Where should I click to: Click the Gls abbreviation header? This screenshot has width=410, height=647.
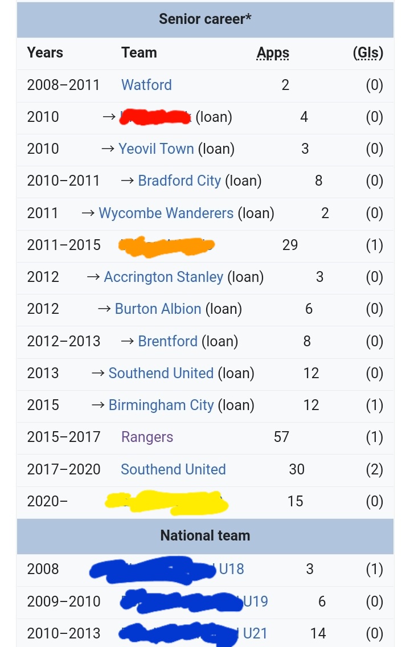pyautogui.click(x=368, y=53)
